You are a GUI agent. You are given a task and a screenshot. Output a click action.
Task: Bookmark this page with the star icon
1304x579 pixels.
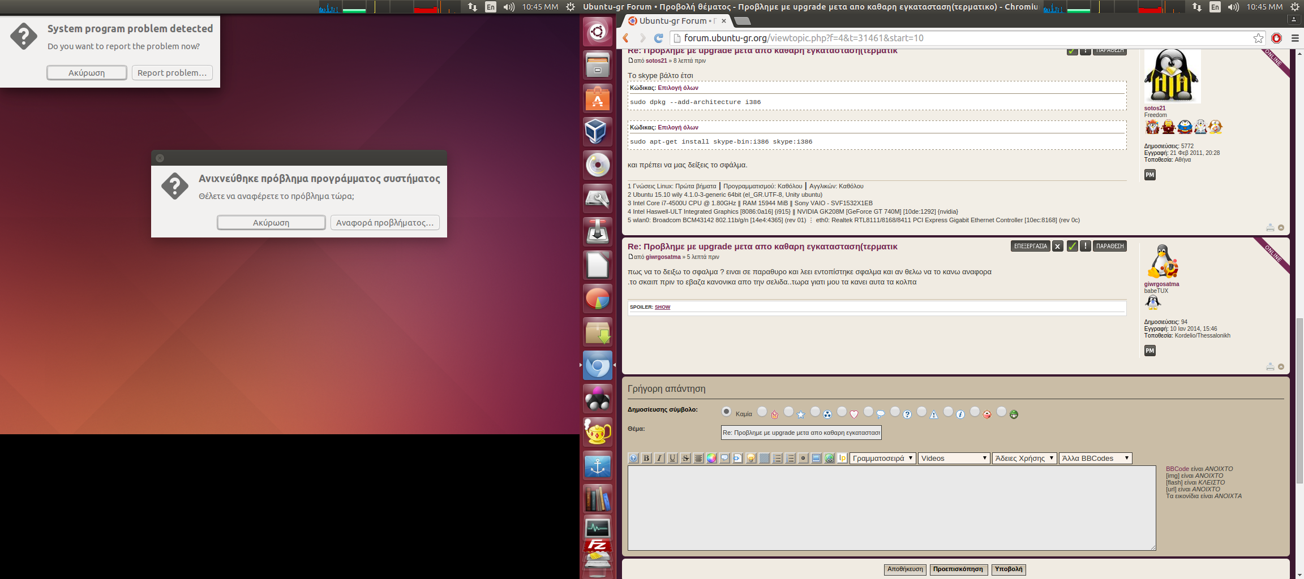(1258, 38)
